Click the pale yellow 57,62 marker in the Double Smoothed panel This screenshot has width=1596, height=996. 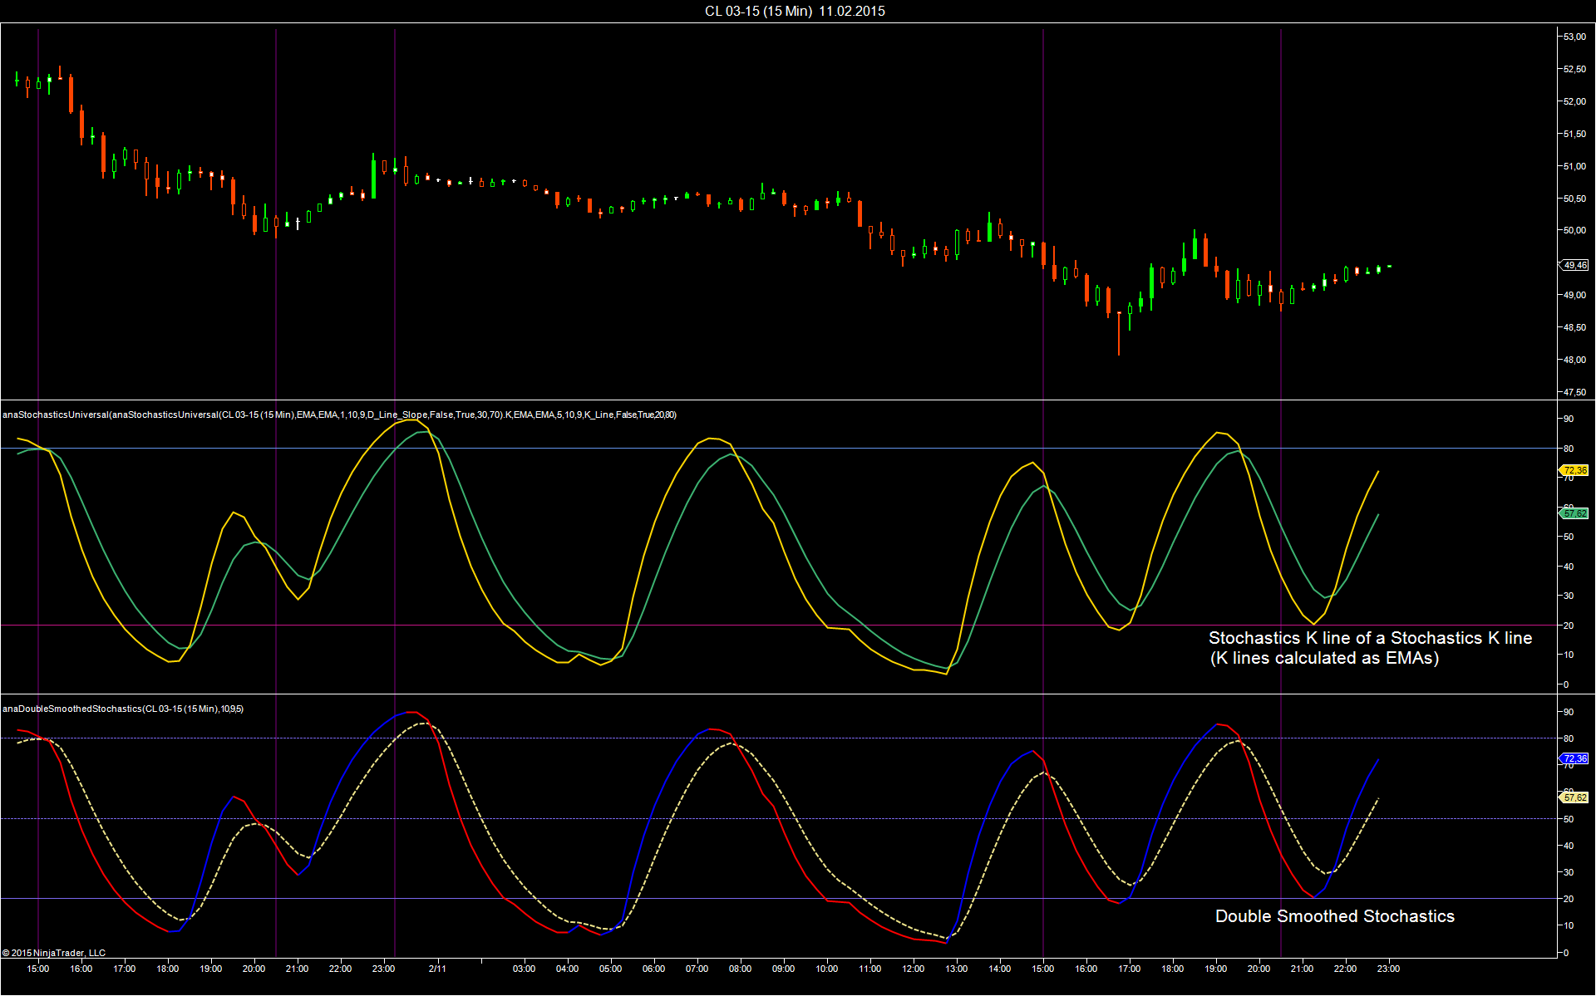point(1574,797)
